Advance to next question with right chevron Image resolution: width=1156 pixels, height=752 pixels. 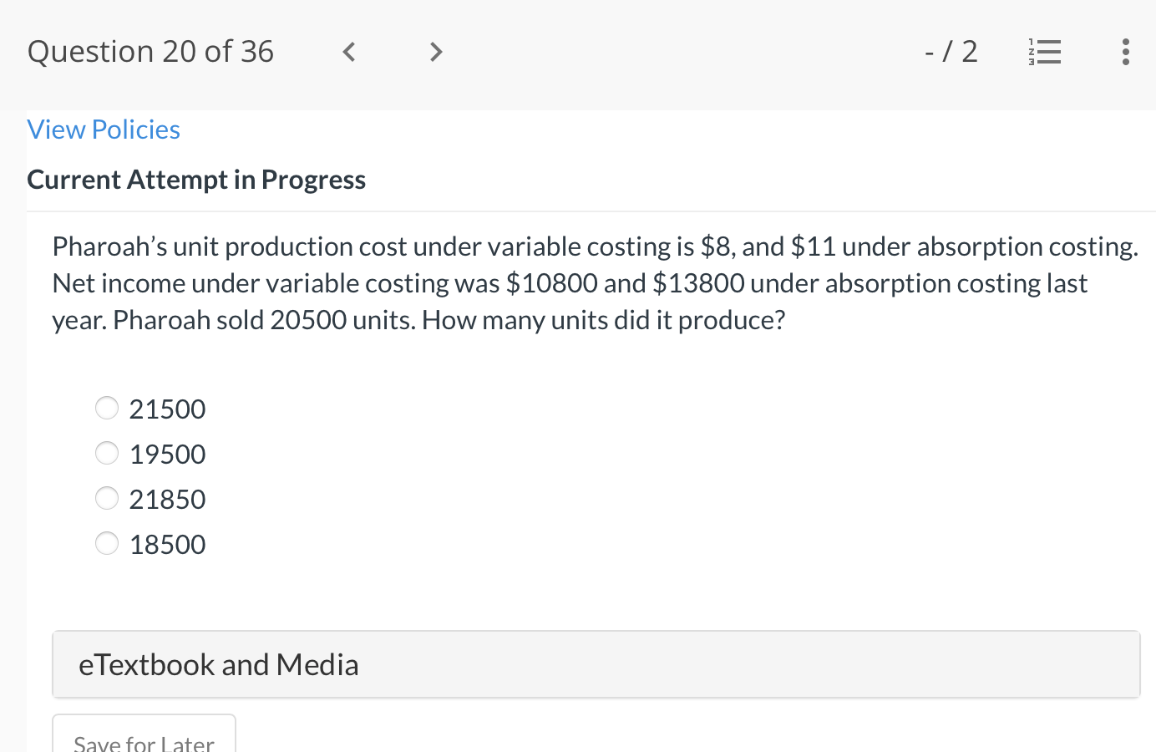(x=435, y=52)
